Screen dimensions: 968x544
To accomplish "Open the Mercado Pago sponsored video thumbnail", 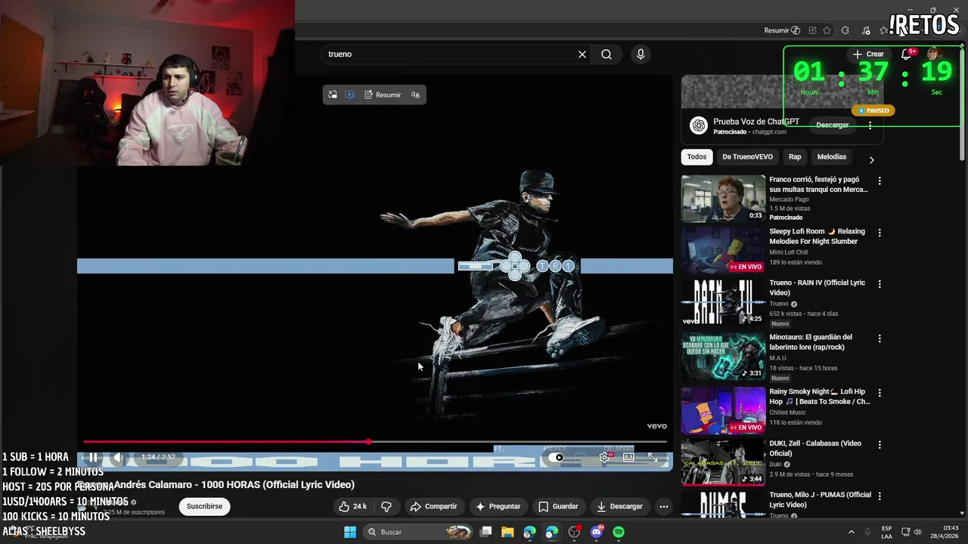I will (724, 199).
